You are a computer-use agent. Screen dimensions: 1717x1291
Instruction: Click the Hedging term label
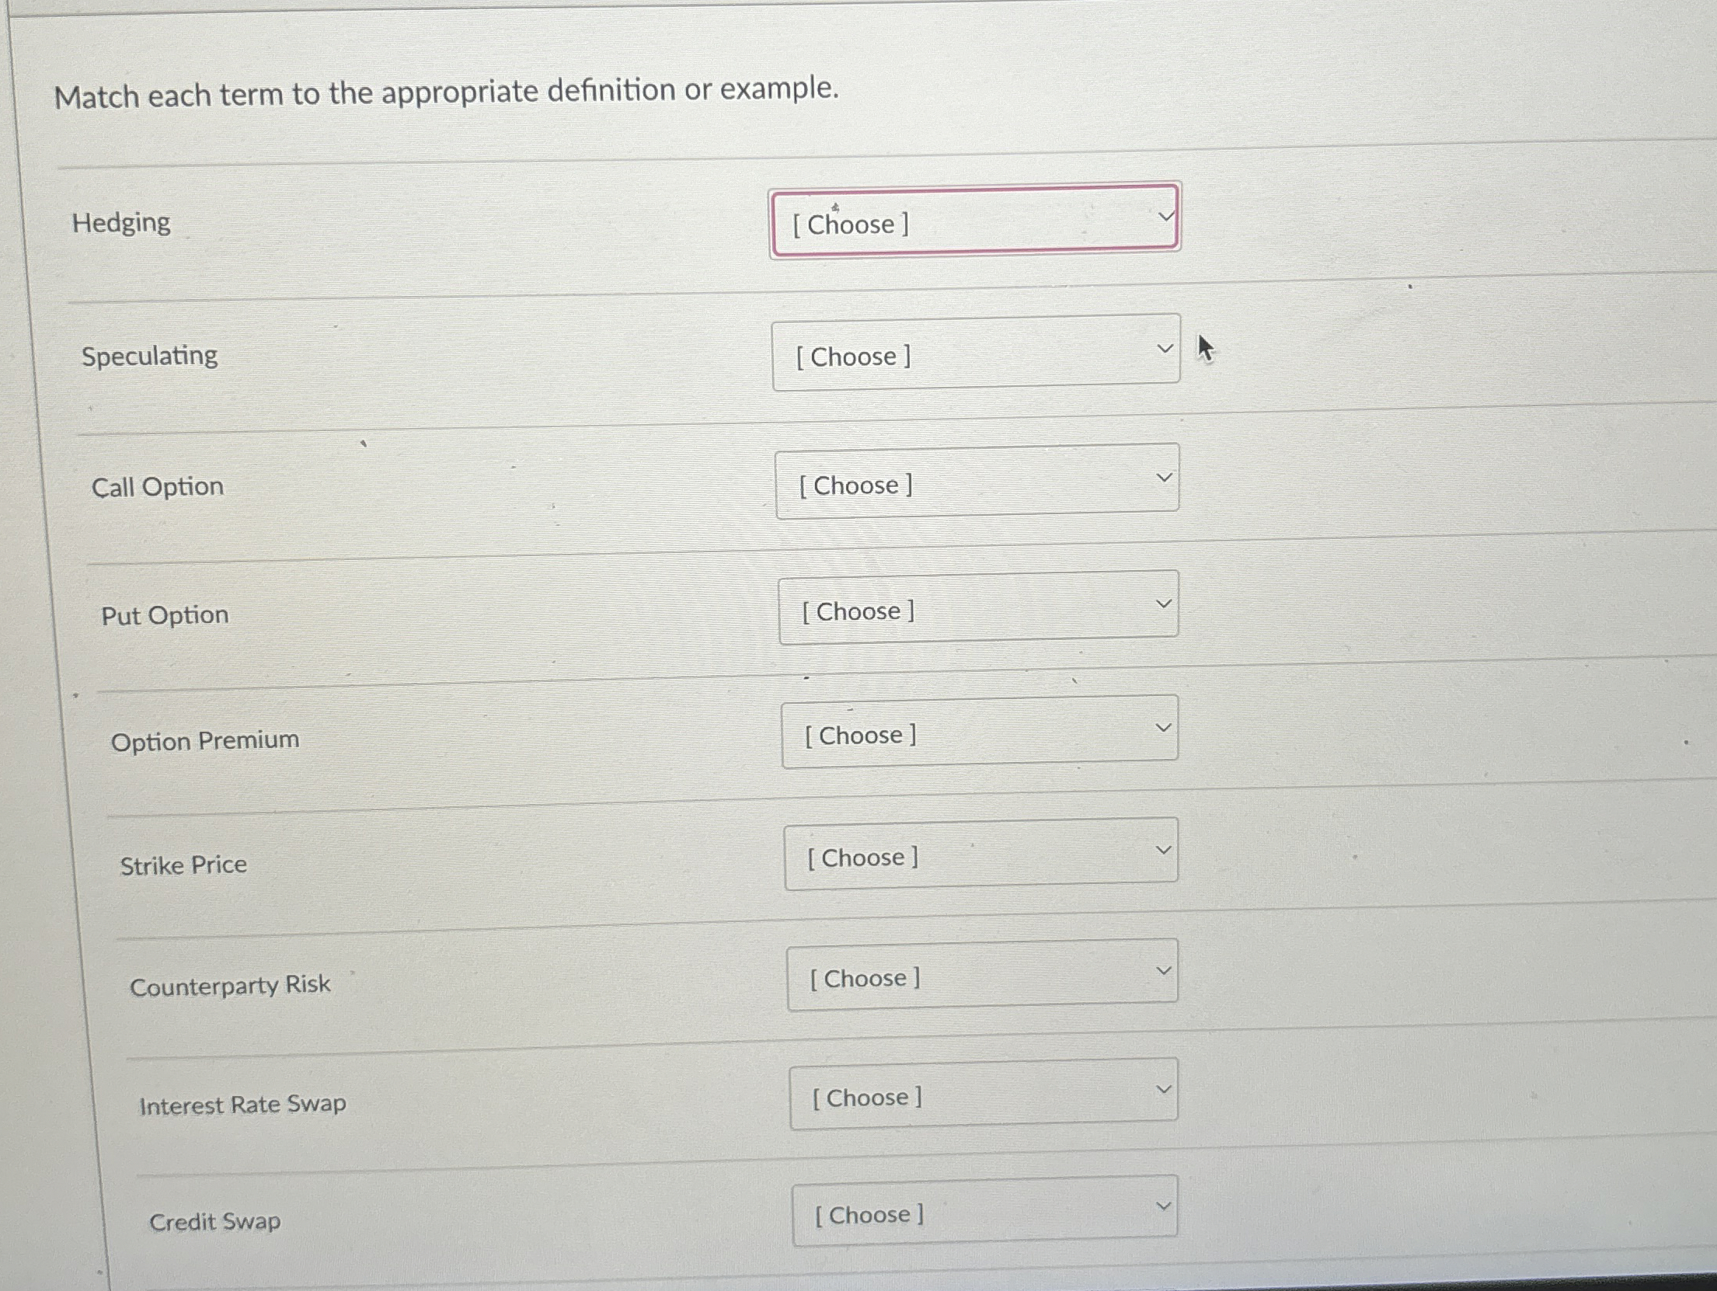point(121,222)
